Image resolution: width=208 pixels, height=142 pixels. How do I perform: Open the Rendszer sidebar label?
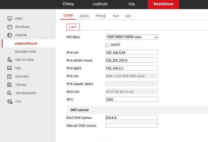click(x=22, y=27)
